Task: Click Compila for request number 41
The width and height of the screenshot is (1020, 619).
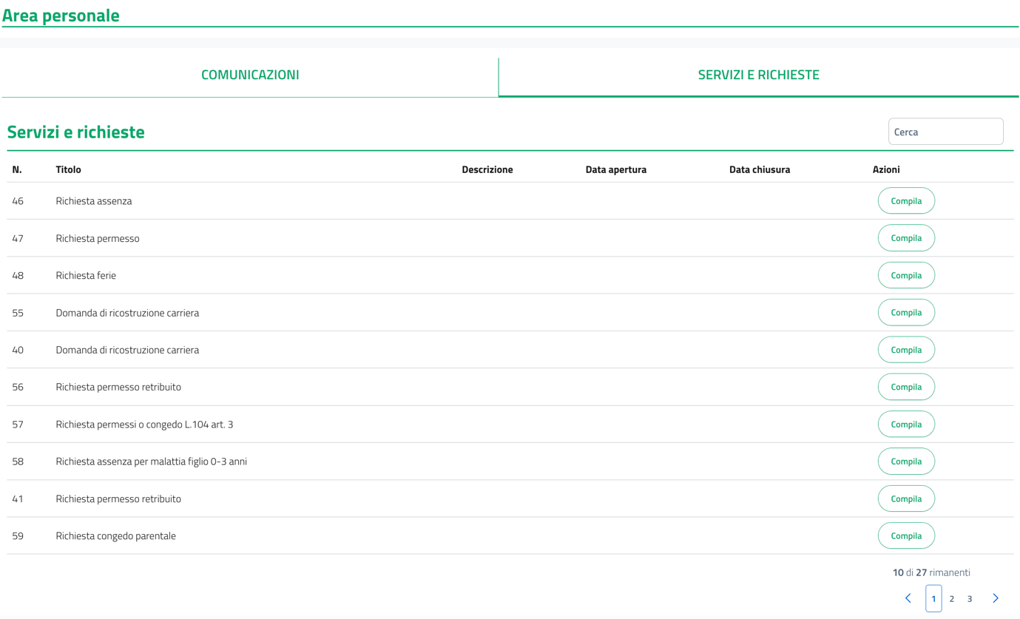Action: click(906, 498)
